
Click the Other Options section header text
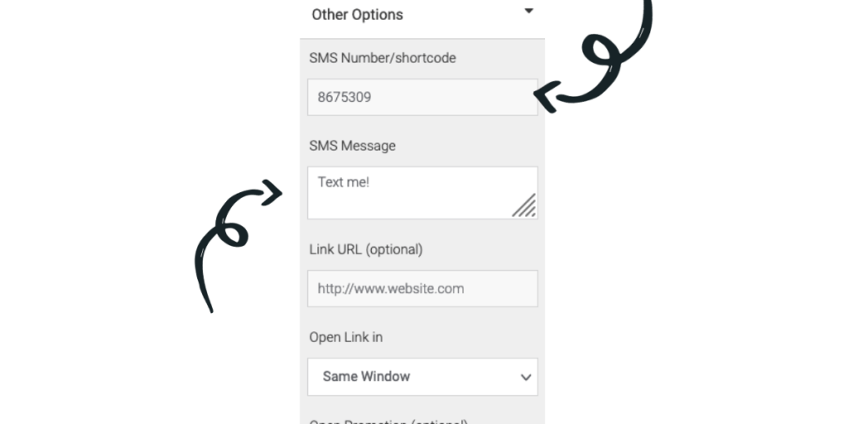[x=357, y=15]
